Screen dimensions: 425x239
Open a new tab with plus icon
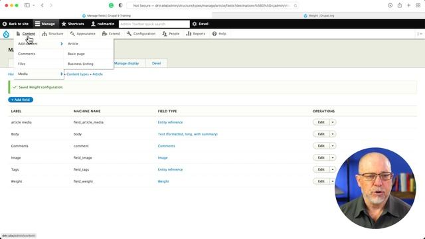click(x=409, y=5)
